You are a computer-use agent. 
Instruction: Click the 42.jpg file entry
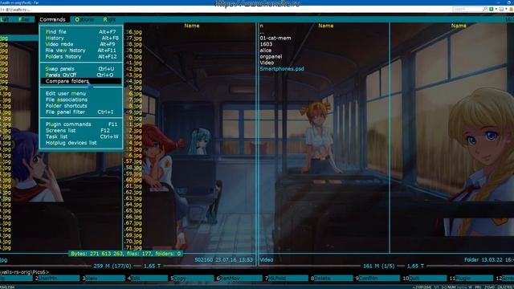tap(133, 69)
